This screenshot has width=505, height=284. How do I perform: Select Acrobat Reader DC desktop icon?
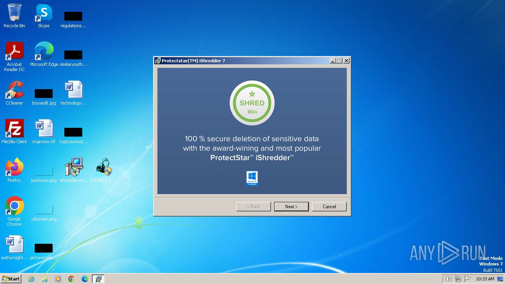click(14, 57)
